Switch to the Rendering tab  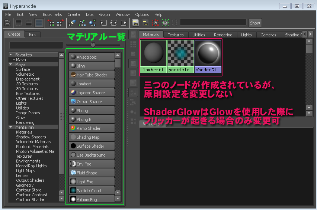[223, 35]
